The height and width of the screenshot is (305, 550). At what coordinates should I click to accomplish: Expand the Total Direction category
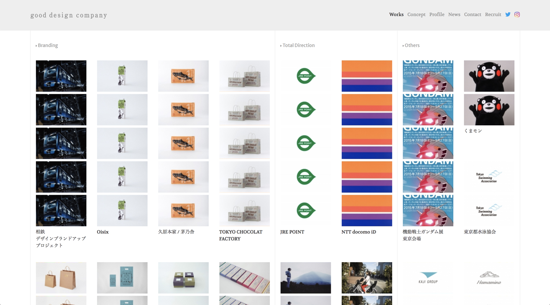[298, 45]
